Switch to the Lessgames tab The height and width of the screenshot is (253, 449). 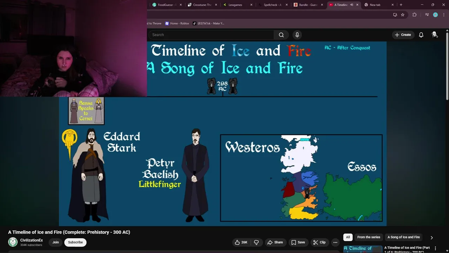point(237,5)
